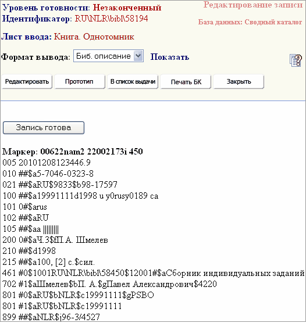306x323 pixels.
Task: Click field 702 Шмелев Павел Александрович line
Action: coord(109,284)
